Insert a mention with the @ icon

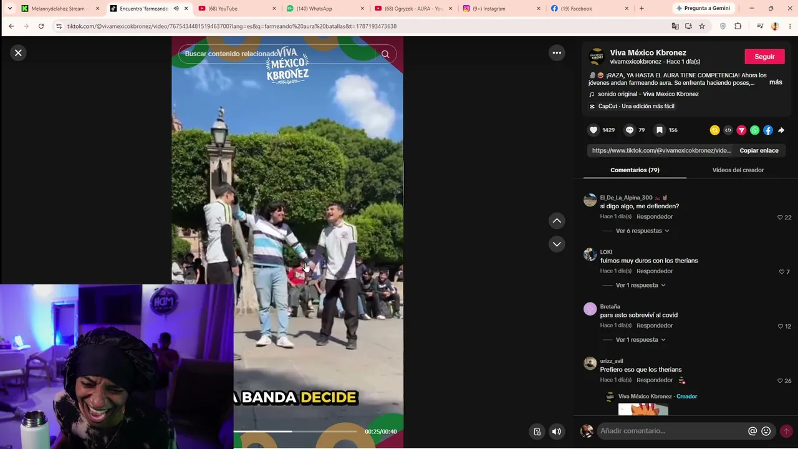(752, 431)
